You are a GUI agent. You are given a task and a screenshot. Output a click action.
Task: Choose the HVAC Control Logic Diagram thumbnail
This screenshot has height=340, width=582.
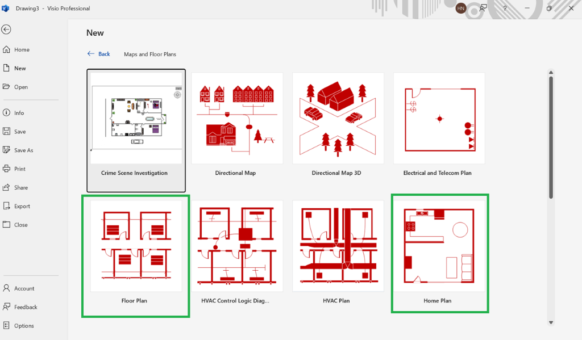pos(237,246)
